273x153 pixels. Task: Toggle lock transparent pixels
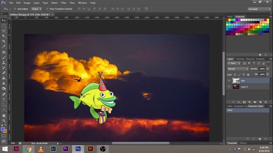235,75
